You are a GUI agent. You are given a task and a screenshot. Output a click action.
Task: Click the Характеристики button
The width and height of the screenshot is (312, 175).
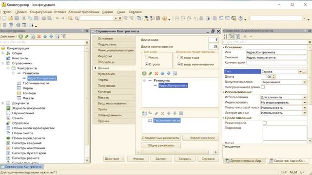[200, 138]
